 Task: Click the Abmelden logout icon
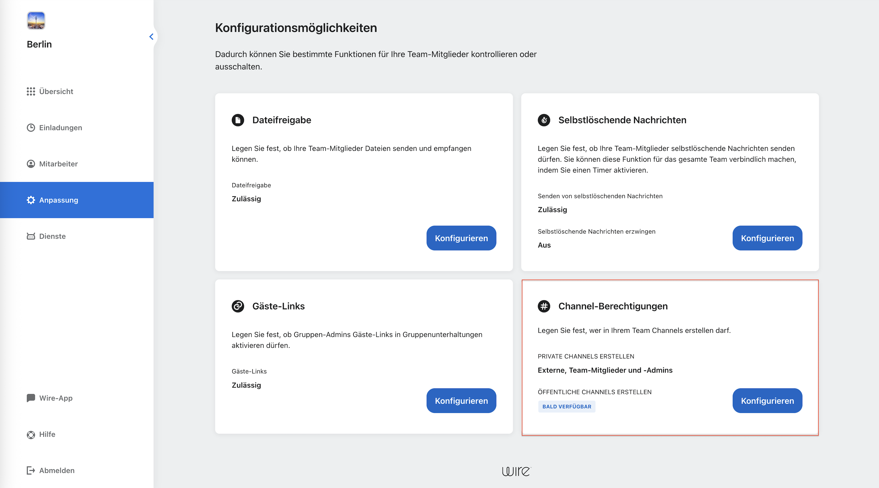click(x=31, y=471)
